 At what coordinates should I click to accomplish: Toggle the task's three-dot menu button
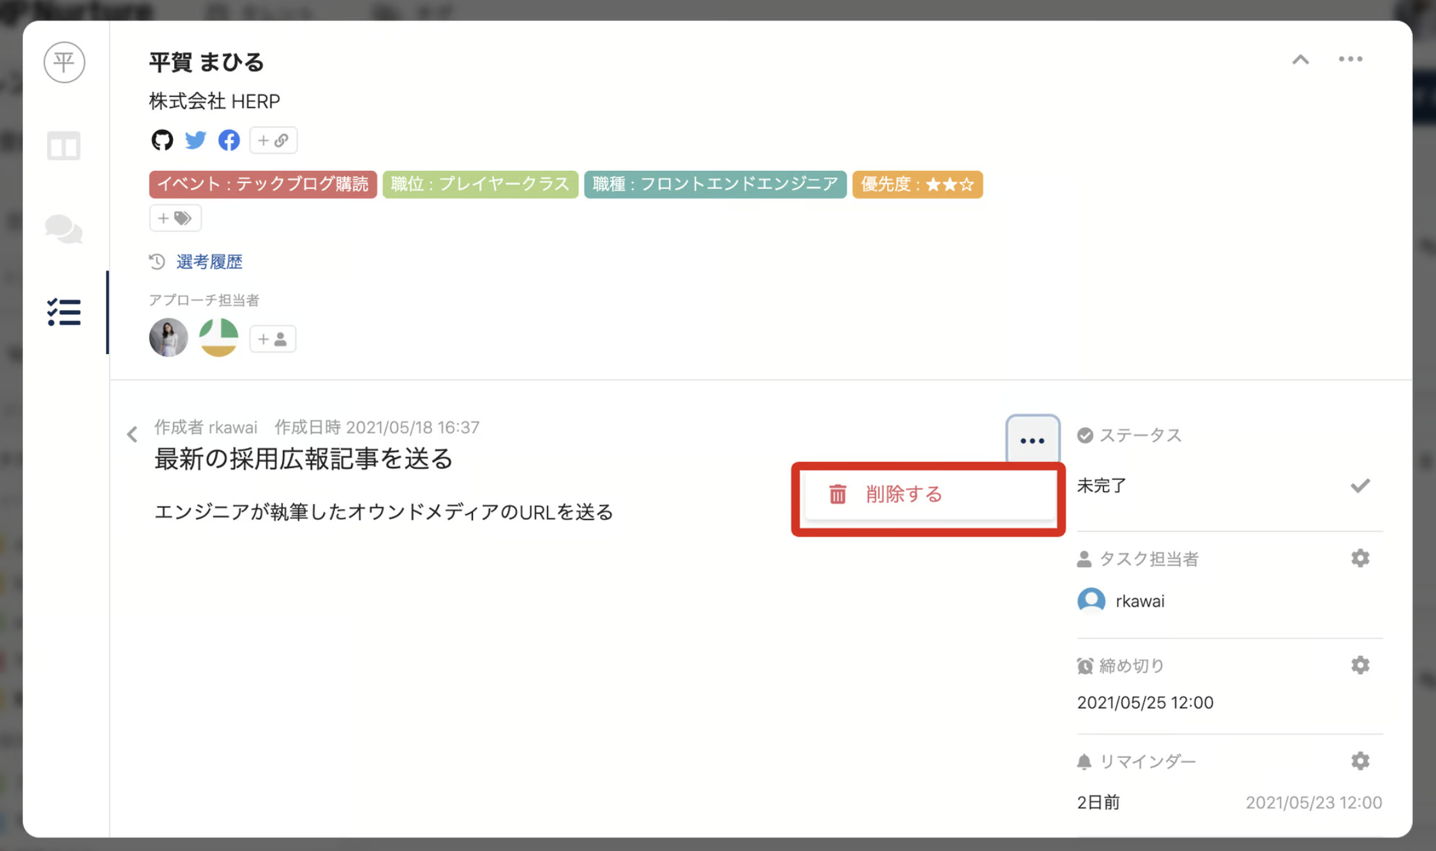pos(1032,440)
